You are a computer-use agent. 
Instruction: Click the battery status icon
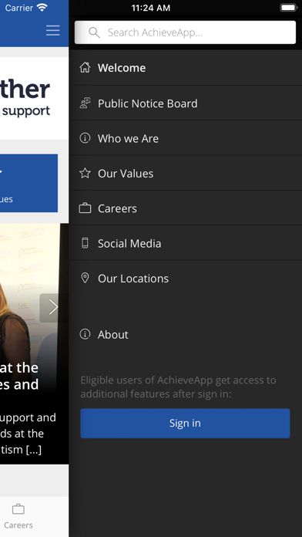[288, 8]
